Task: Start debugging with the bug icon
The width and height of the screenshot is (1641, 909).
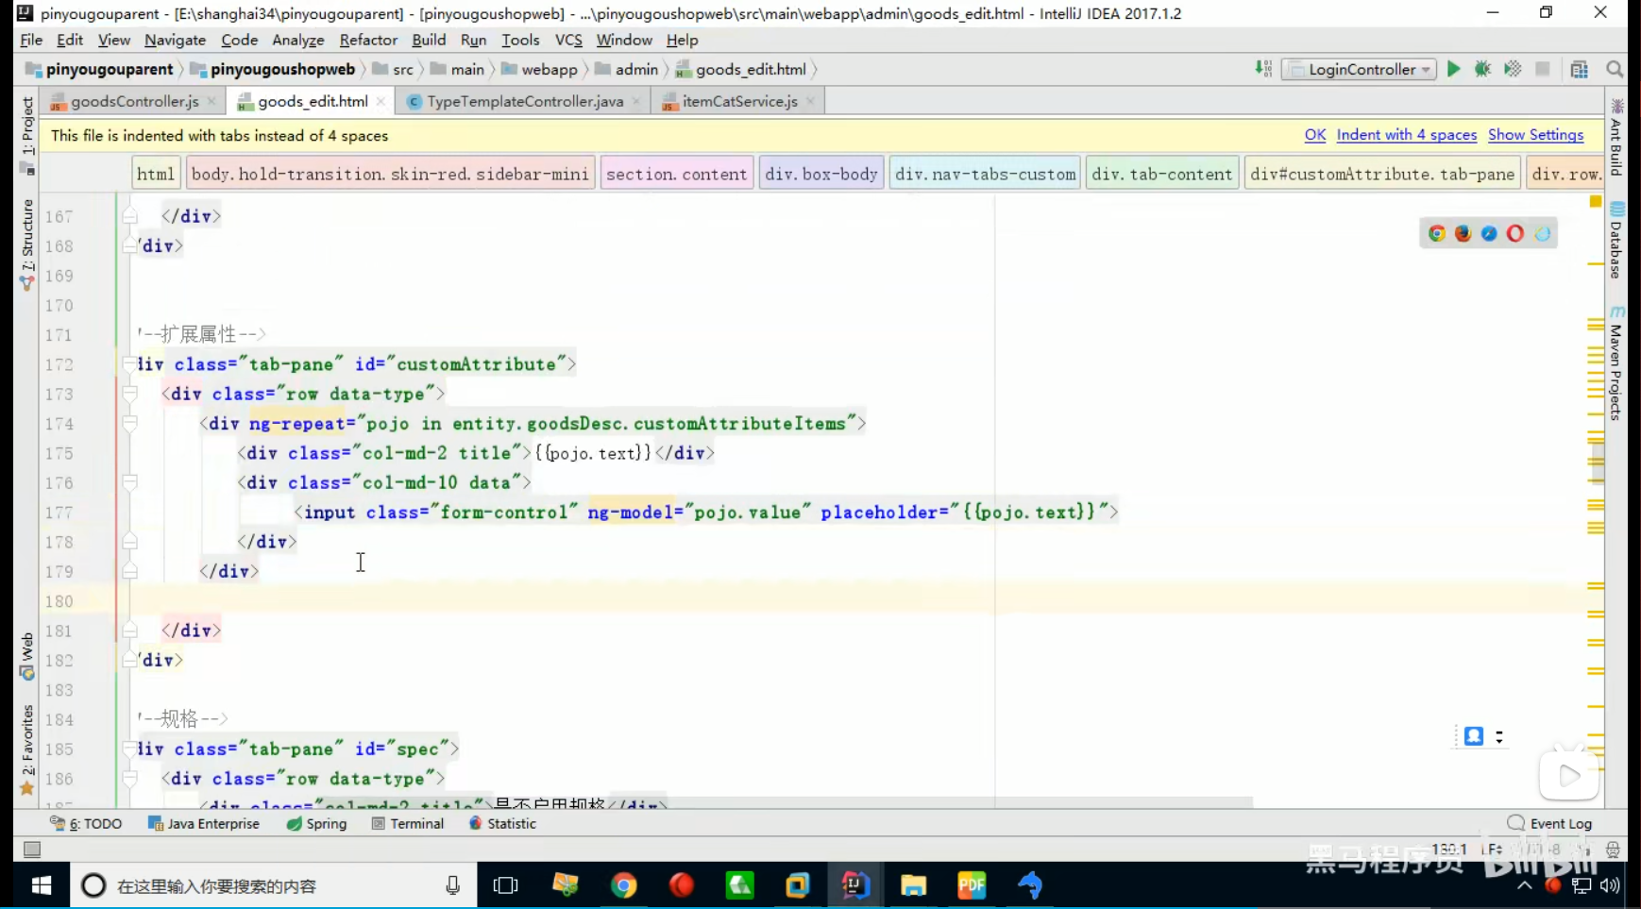Action: point(1482,69)
